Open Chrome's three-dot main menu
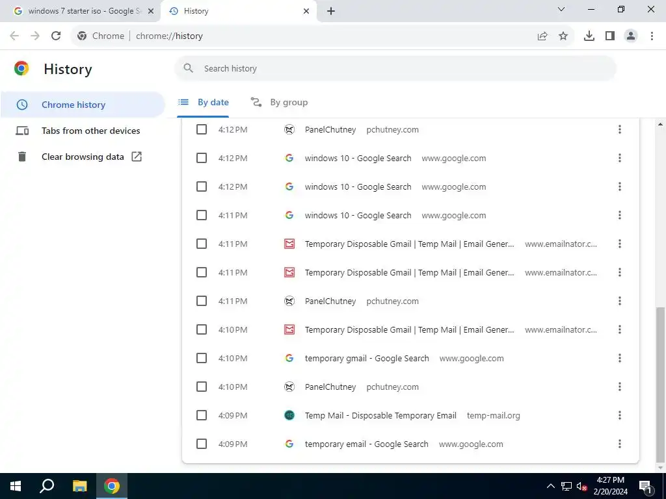 pyautogui.click(x=652, y=36)
